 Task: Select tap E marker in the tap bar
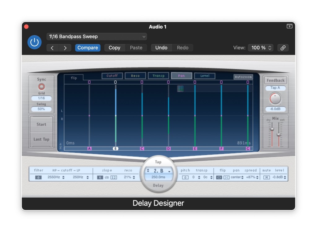195,148
